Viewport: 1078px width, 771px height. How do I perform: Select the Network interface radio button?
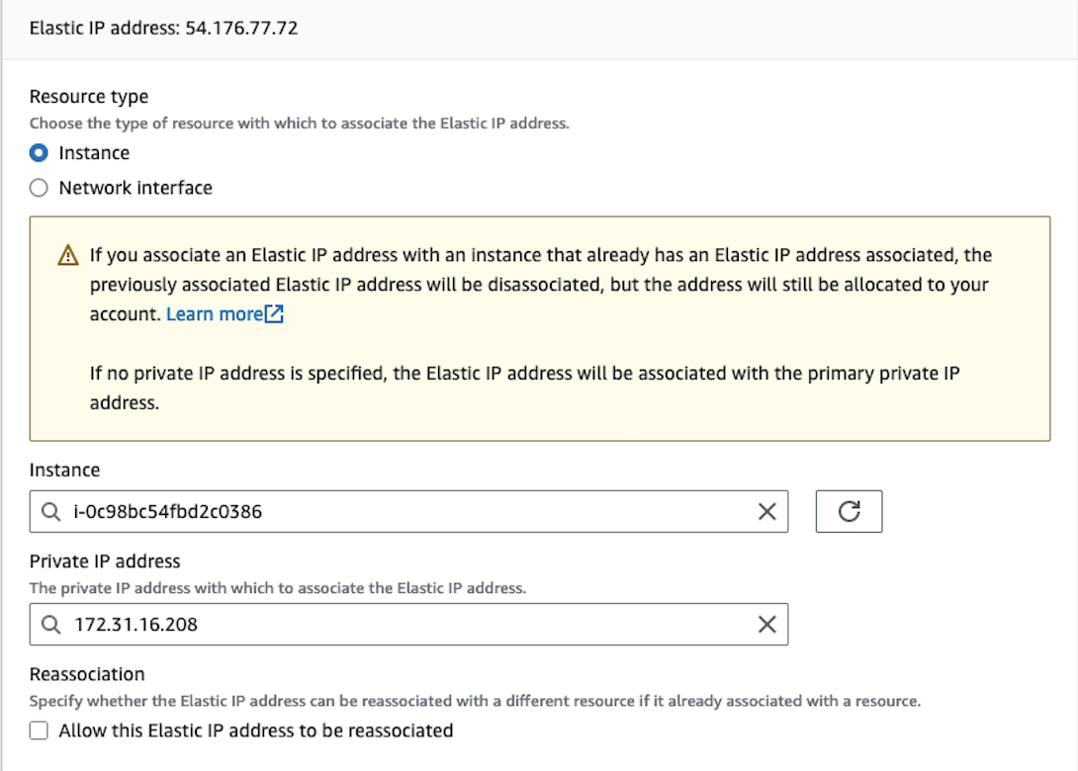click(x=39, y=188)
